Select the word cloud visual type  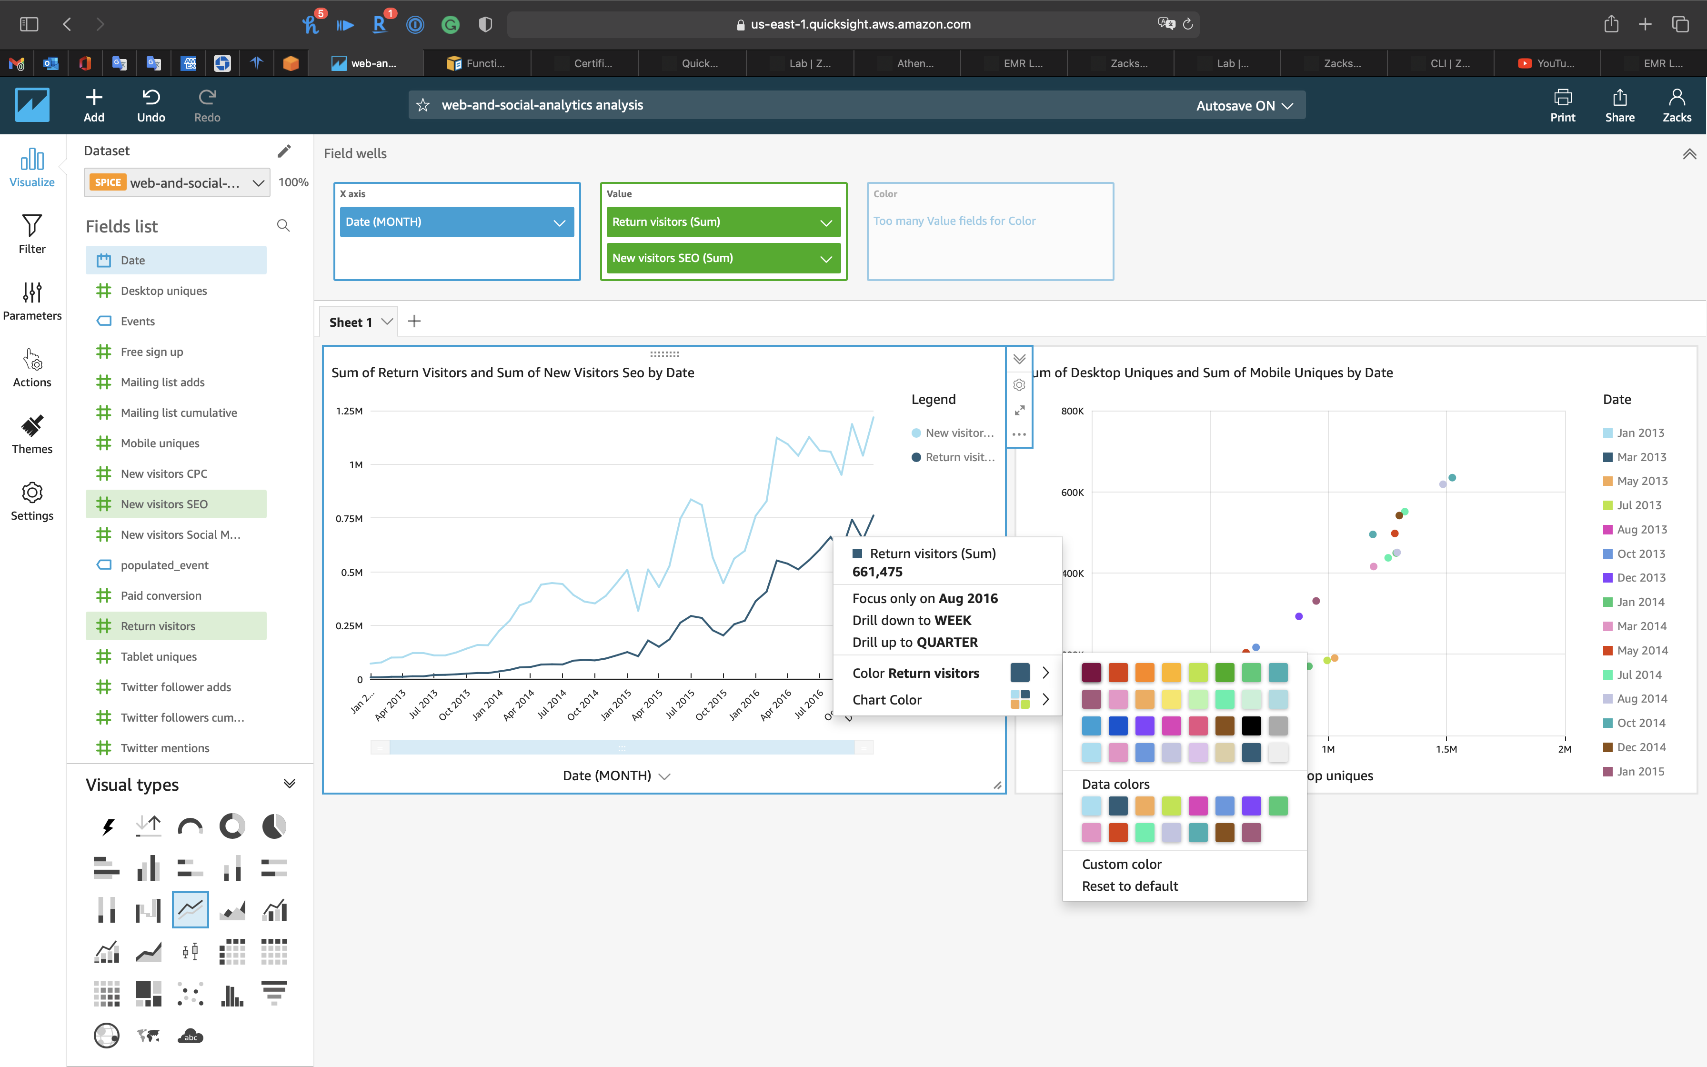click(191, 1036)
